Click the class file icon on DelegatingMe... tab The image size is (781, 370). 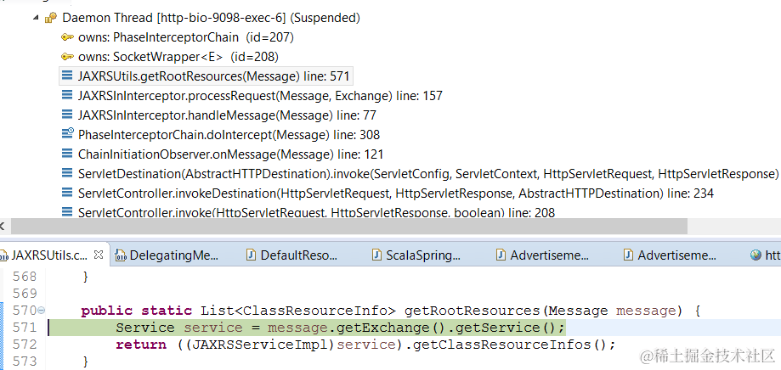click(x=120, y=255)
